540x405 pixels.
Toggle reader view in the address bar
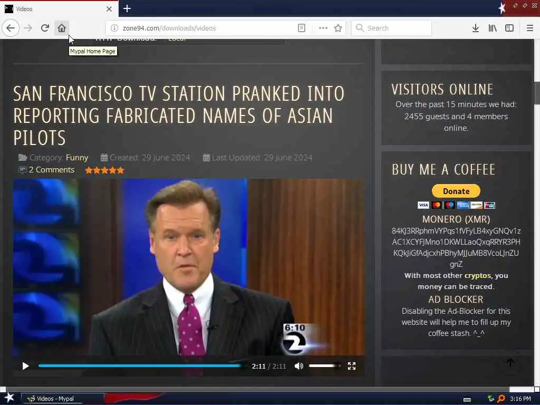click(x=301, y=28)
